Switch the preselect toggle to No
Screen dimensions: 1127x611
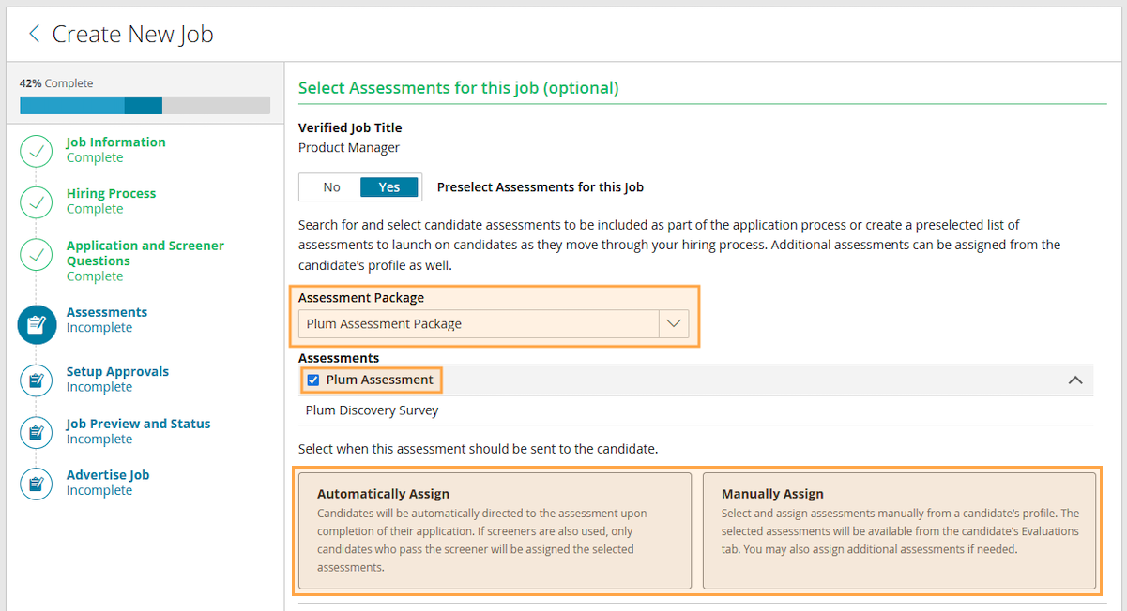(331, 187)
